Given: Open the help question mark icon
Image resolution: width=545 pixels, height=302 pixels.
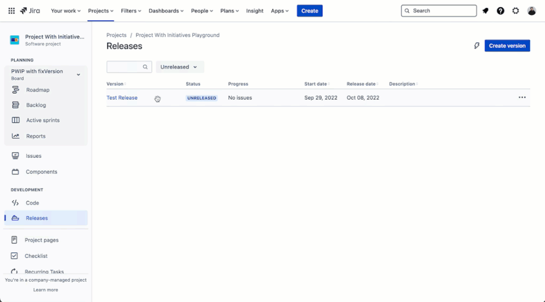Looking at the screenshot, I should (500, 11).
